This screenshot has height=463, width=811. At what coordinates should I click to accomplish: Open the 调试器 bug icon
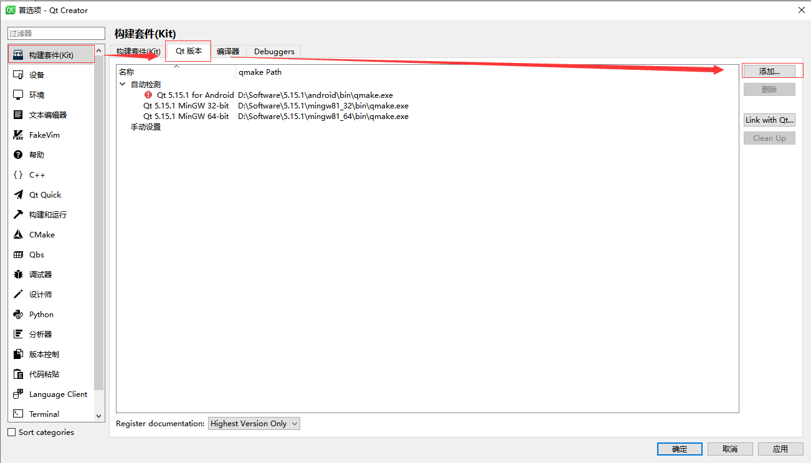click(18, 274)
